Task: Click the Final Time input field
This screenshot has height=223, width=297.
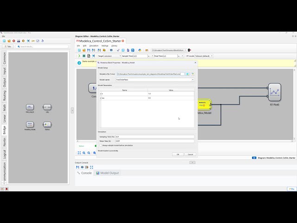Action: pyautogui.click(x=170, y=56)
